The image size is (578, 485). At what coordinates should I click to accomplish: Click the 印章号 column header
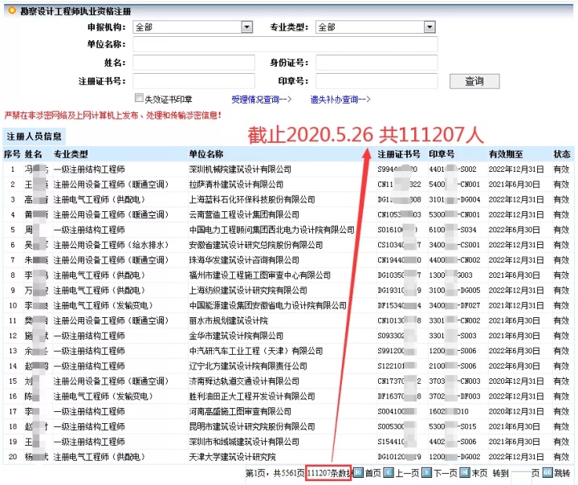(442, 154)
